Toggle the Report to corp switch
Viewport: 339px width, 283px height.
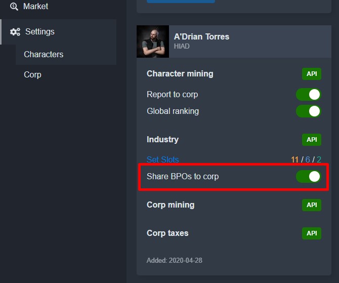(x=309, y=95)
